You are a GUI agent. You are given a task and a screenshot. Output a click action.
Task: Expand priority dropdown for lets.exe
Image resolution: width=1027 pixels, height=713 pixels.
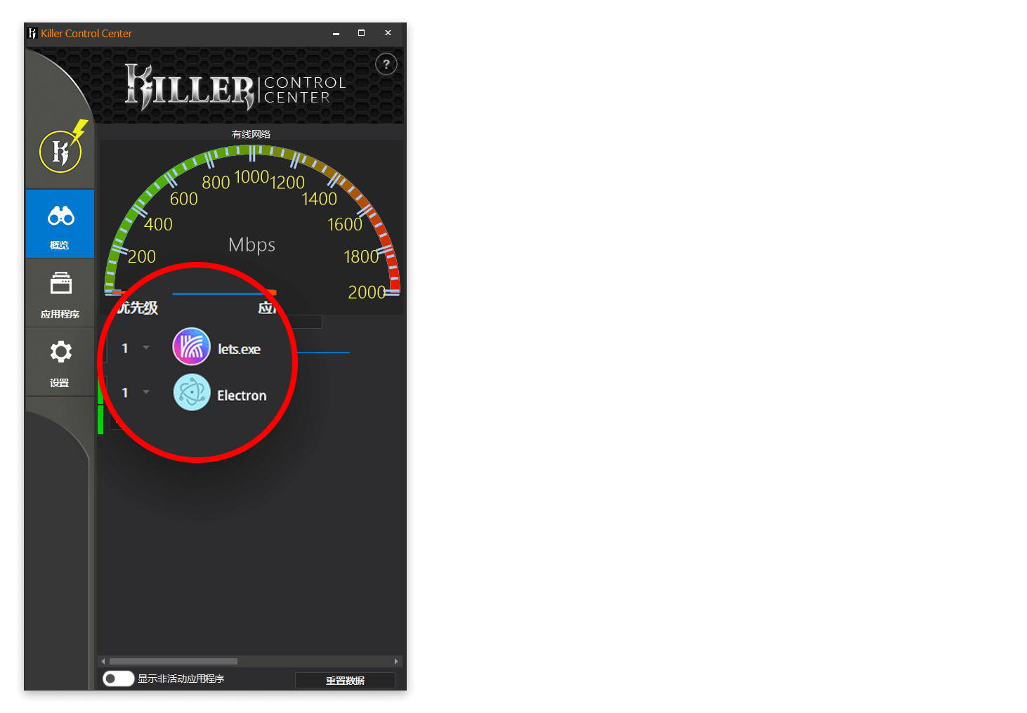(146, 348)
